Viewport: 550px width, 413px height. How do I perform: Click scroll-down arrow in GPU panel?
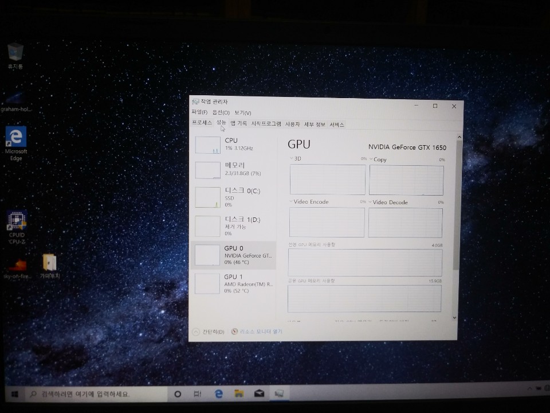pyautogui.click(x=454, y=317)
